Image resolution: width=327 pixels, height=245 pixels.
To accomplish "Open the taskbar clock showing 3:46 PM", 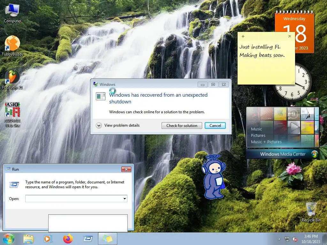I will [x=311, y=239].
